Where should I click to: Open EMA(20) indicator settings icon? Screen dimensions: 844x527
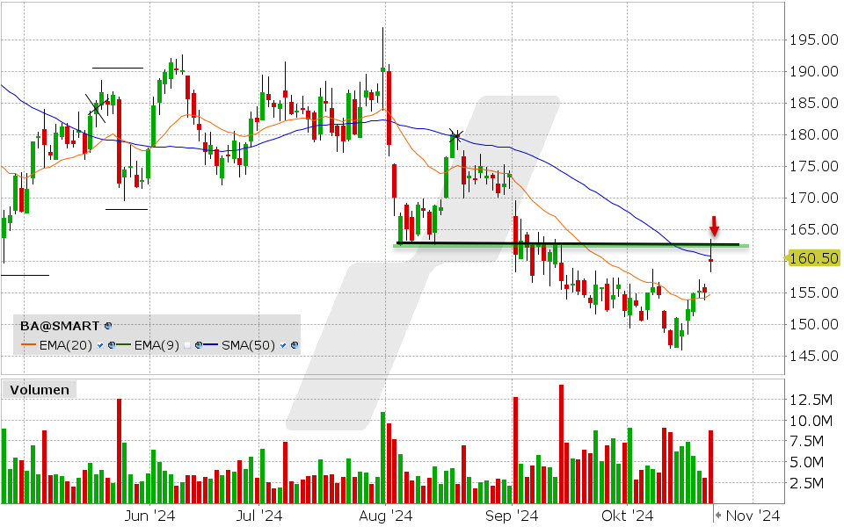point(112,345)
